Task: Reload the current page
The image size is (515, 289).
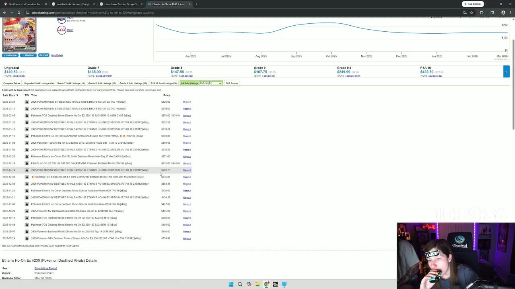Action: (19, 12)
